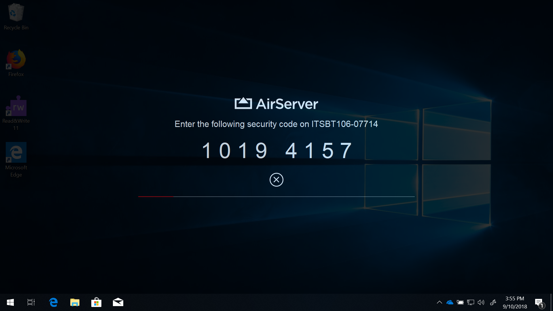Open the clock showing 3:55 PM
The height and width of the screenshot is (311, 553).
click(515, 302)
